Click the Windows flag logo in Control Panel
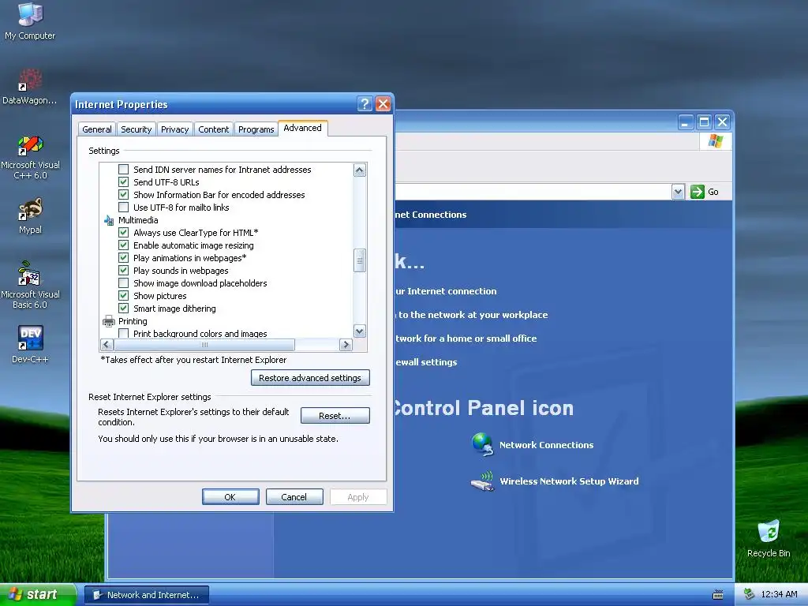 point(715,140)
